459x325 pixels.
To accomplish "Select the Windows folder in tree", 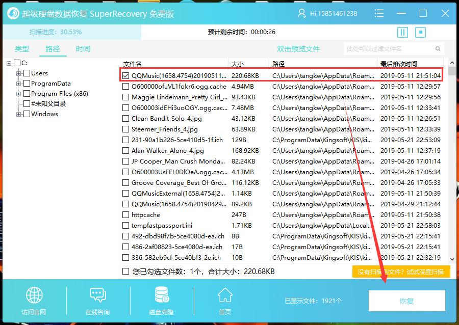I will [x=44, y=114].
